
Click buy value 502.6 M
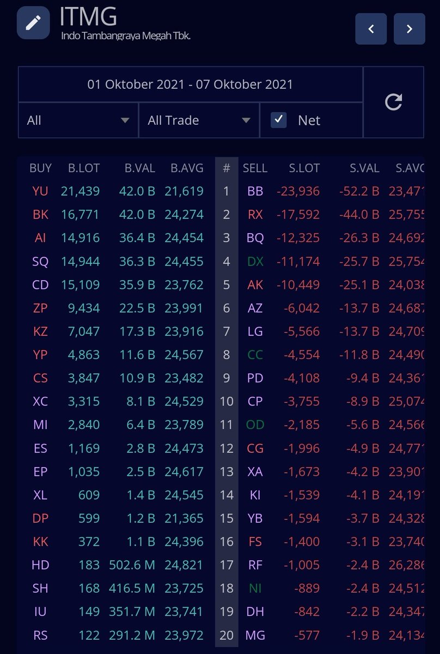click(132, 565)
